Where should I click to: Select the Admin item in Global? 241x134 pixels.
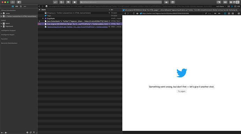19,23
